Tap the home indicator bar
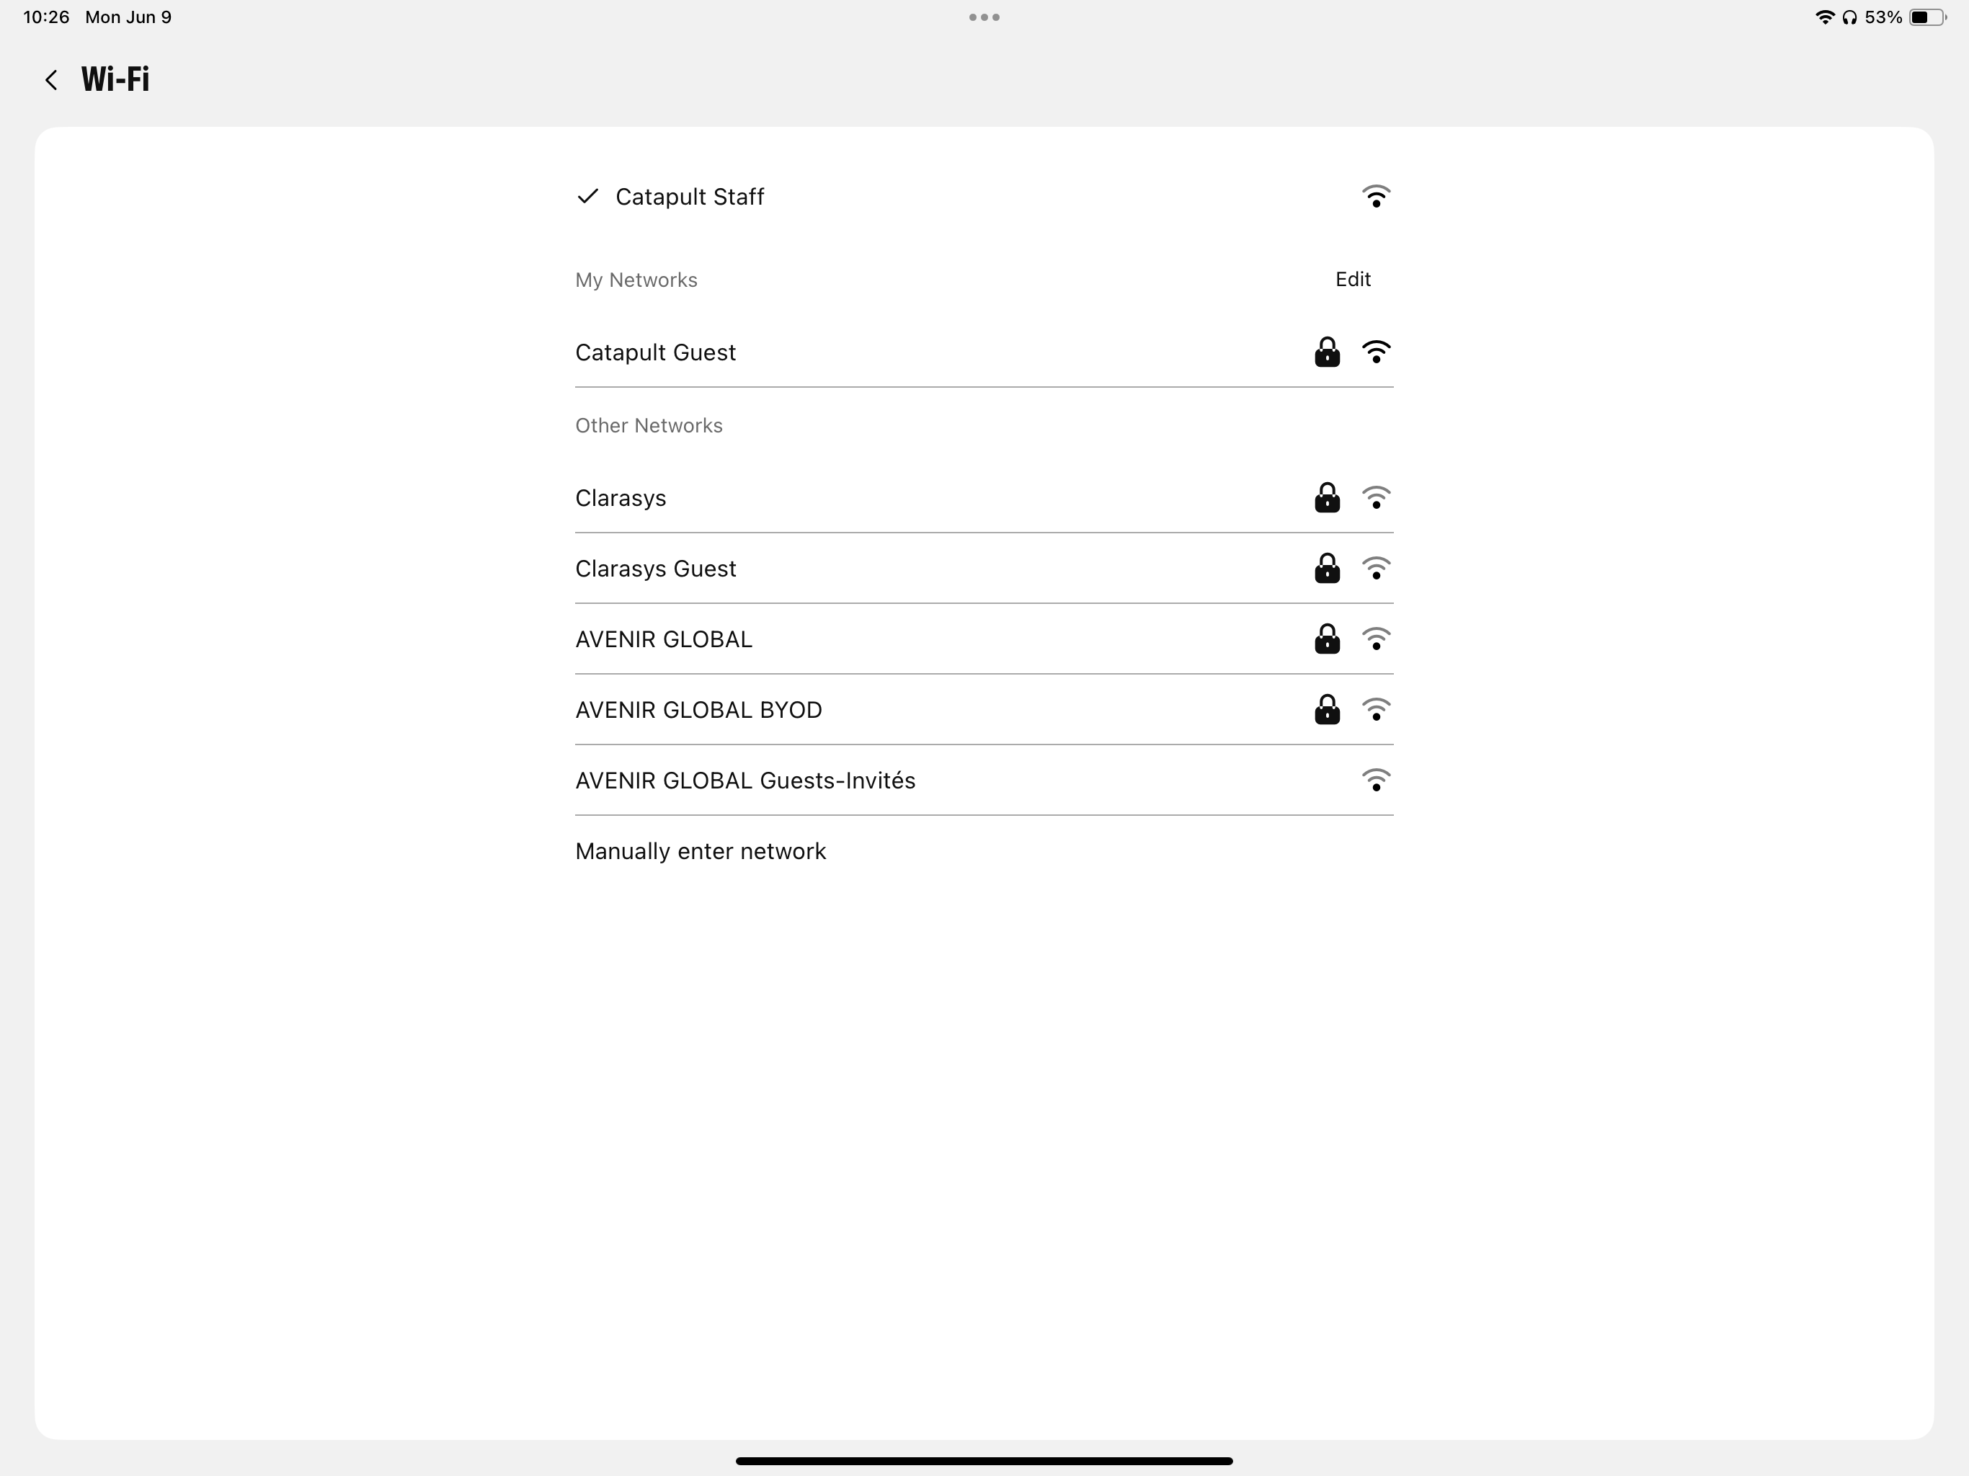The height and width of the screenshot is (1476, 1969). [x=984, y=1460]
